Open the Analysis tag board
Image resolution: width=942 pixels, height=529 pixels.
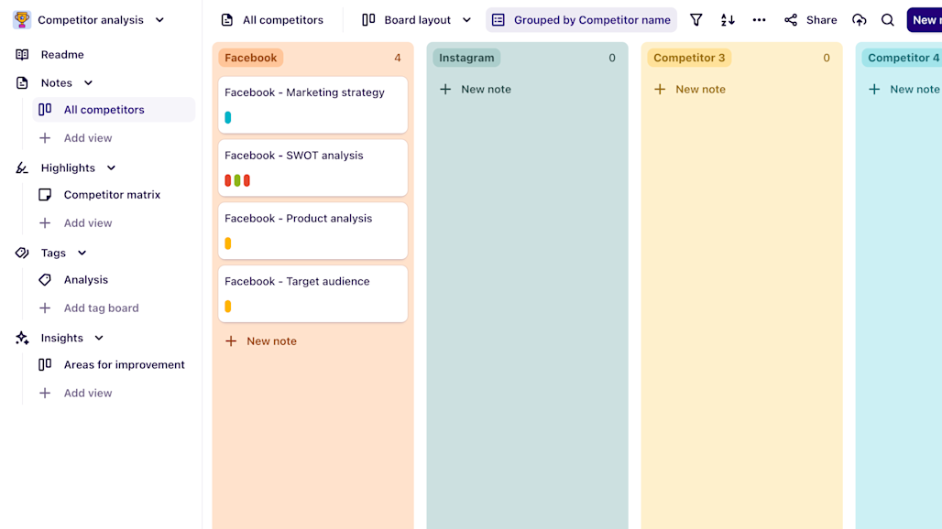point(86,279)
